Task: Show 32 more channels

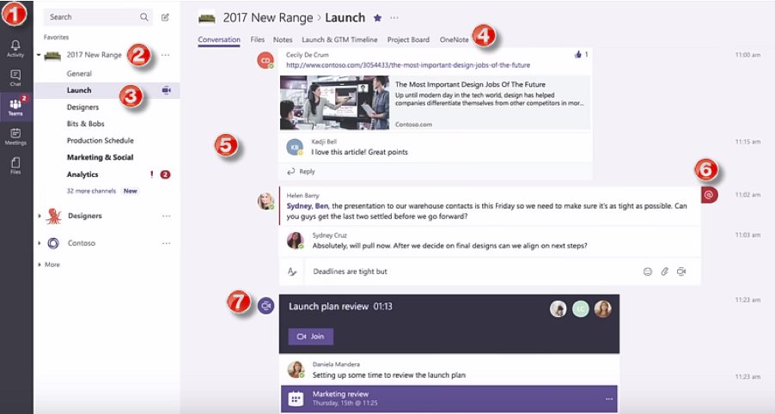Action: [91, 191]
